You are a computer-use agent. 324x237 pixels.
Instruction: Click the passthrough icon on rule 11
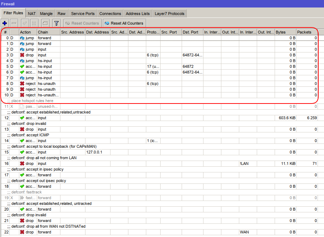pos(22,106)
